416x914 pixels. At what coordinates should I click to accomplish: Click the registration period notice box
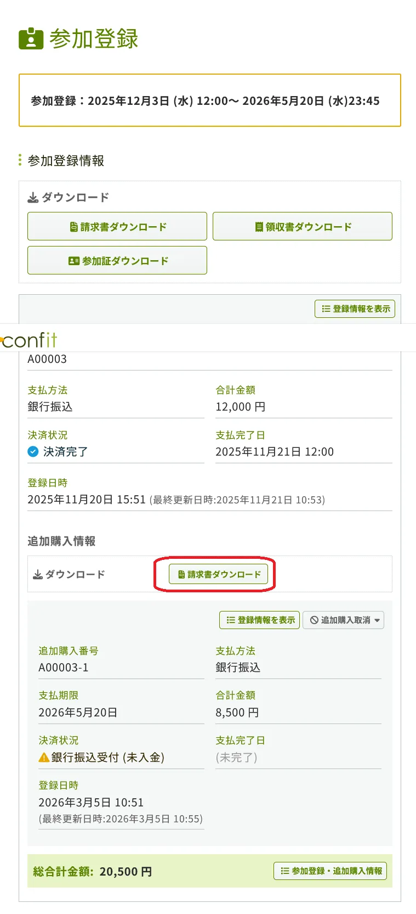pyautogui.click(x=210, y=100)
